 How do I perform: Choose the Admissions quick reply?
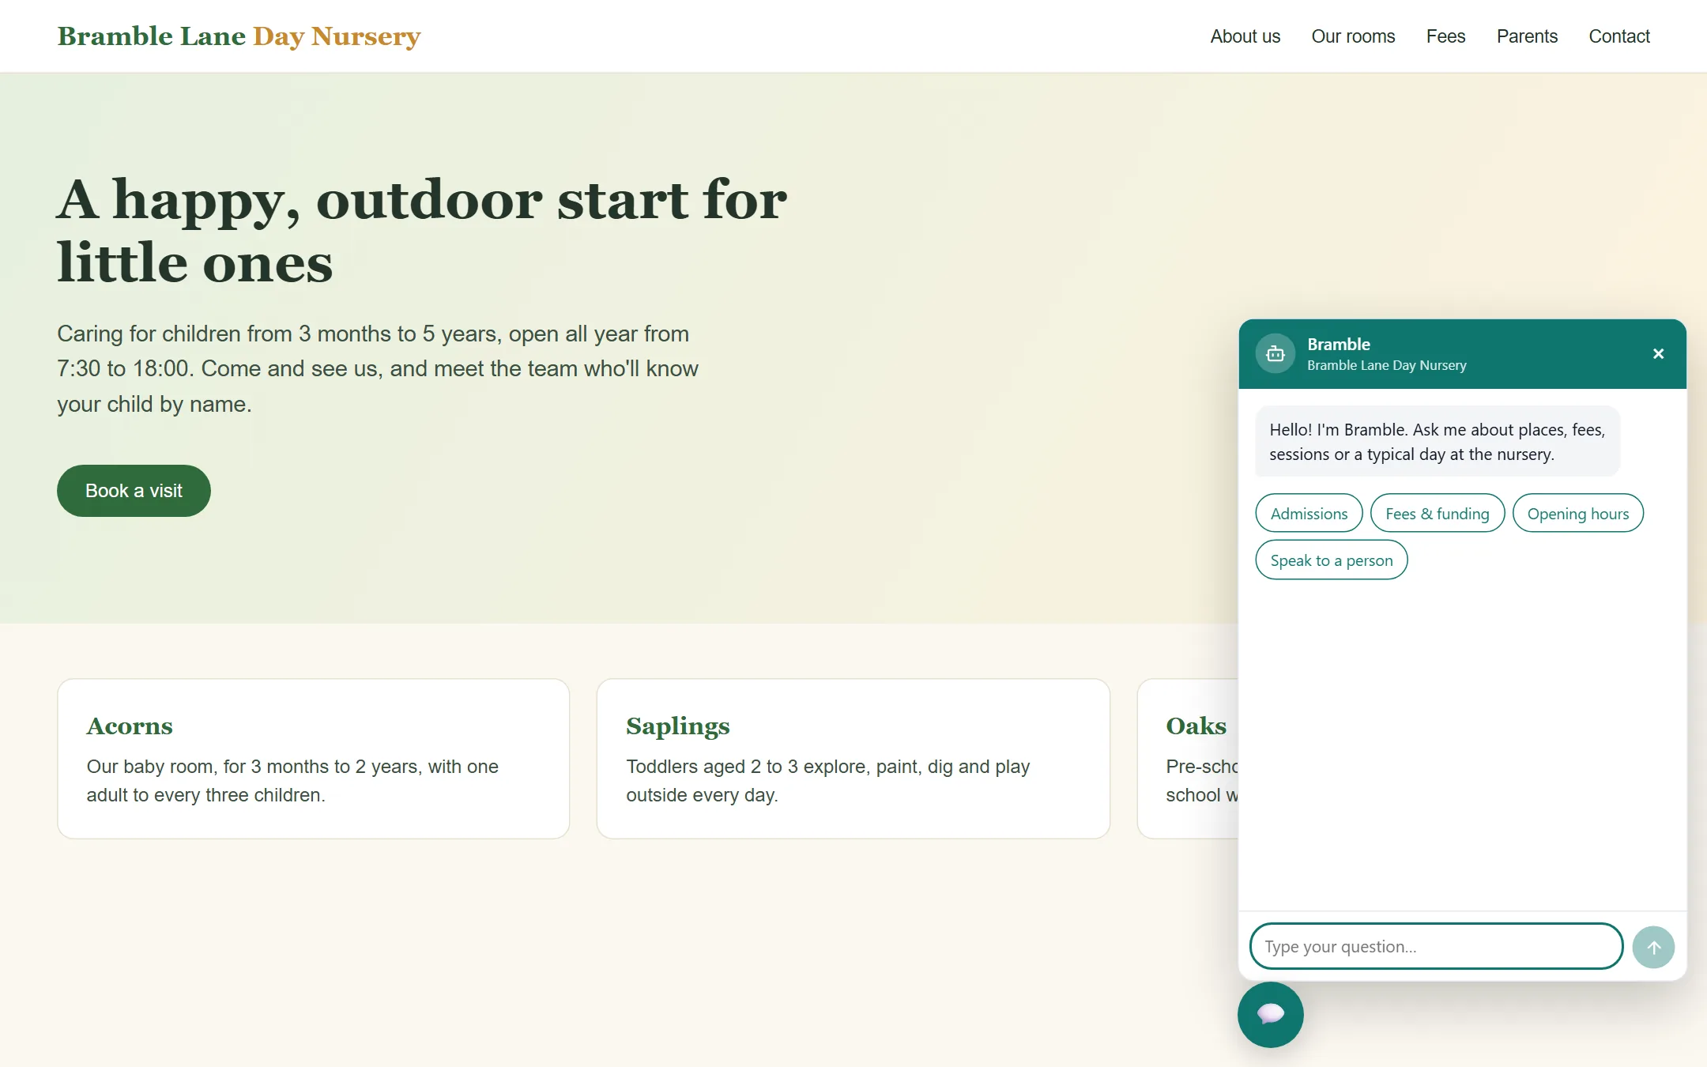pyautogui.click(x=1309, y=514)
